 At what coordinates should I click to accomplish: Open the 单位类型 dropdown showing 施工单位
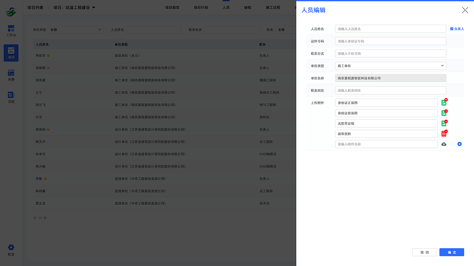pos(390,65)
